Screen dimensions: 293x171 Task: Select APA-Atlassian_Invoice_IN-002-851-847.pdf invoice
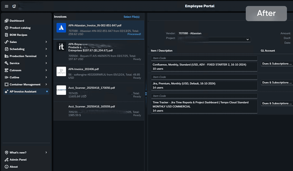99,30
